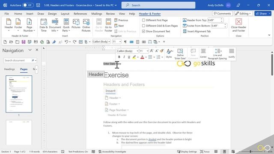The height and width of the screenshot is (154, 274).
Task: Set Header from Top value field
Action: (x=214, y=20)
